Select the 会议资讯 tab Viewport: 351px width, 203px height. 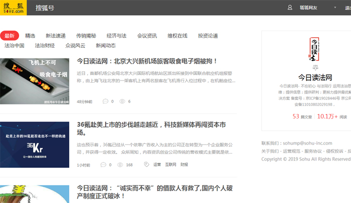click(x=147, y=35)
